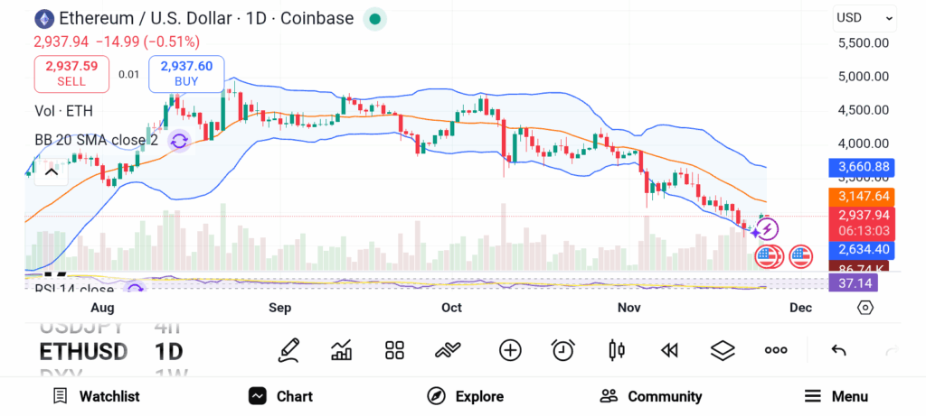Add symbol with the plus circle icon
Viewport: 926px width, 416px height.
pyautogui.click(x=510, y=350)
